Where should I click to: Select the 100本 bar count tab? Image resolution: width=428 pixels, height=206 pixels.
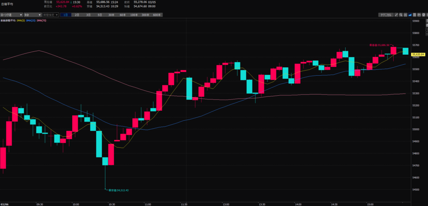(134, 15)
